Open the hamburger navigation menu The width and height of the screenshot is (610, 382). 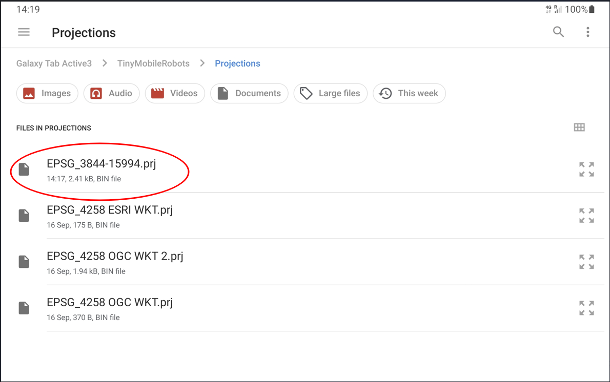click(24, 32)
